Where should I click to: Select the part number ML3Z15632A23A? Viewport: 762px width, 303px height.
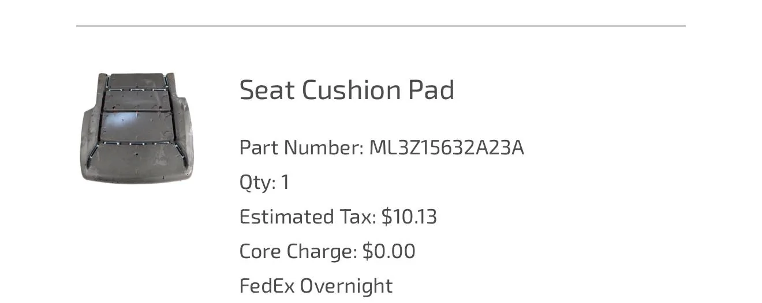click(446, 148)
